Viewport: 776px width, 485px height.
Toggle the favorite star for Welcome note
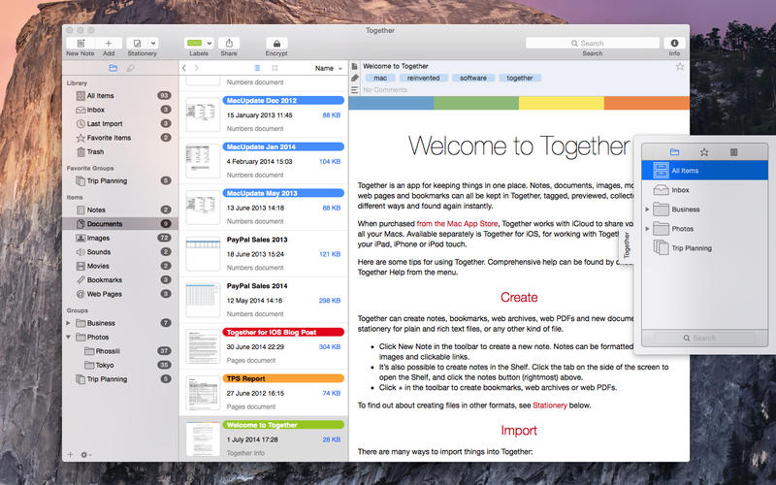[x=680, y=66]
